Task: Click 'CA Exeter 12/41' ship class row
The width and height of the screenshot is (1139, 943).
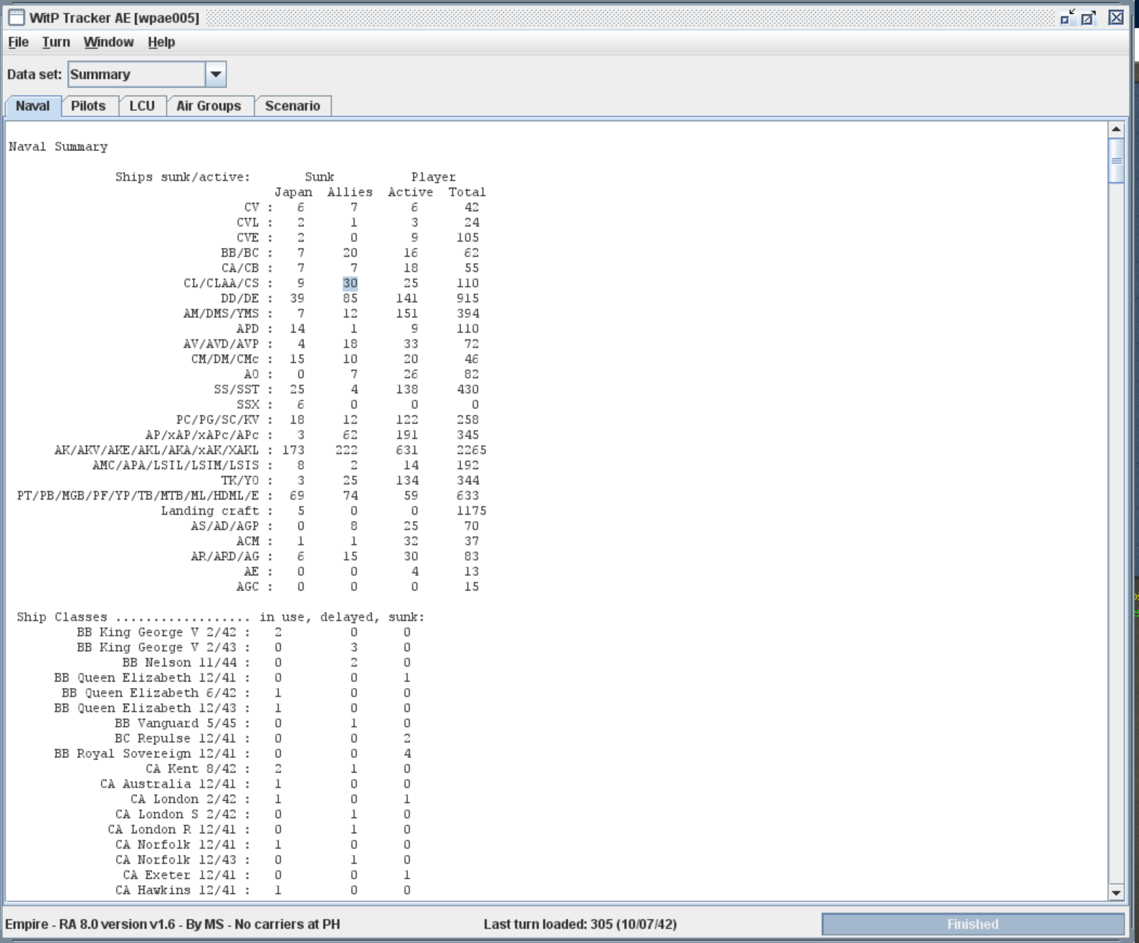Action: 186,875
